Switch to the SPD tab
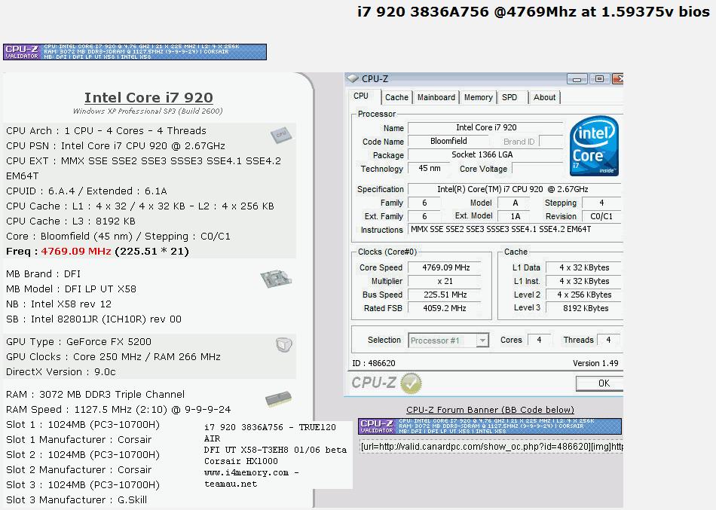Viewport: 716px width, 510px height. pos(509,97)
